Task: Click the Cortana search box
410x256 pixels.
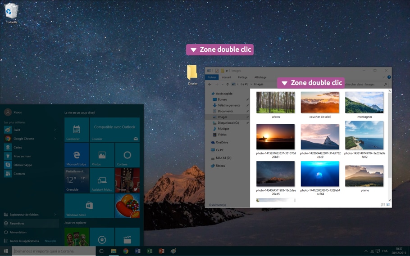Action: (54, 251)
